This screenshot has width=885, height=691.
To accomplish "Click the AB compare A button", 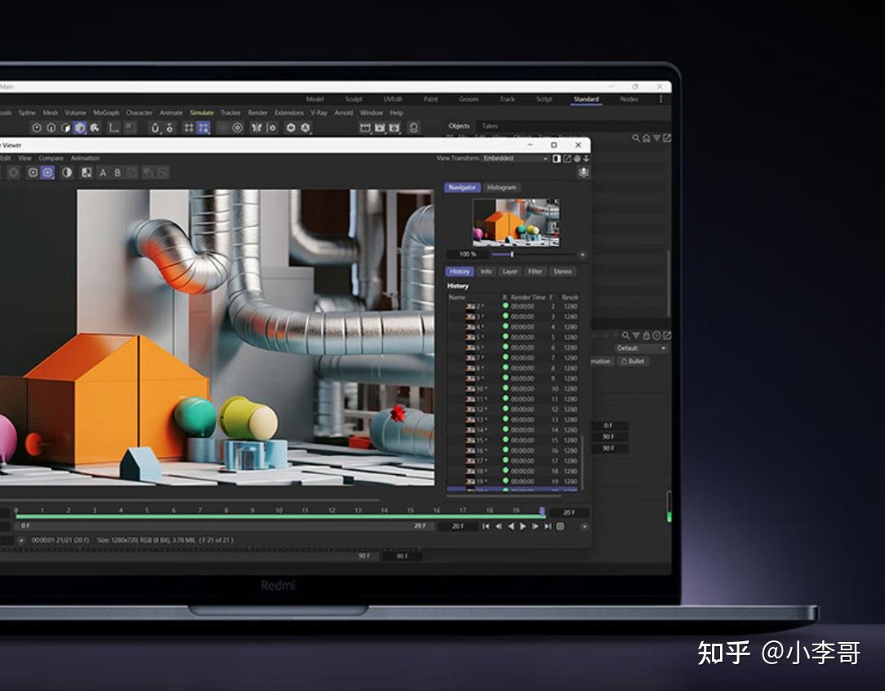I will click(x=103, y=173).
